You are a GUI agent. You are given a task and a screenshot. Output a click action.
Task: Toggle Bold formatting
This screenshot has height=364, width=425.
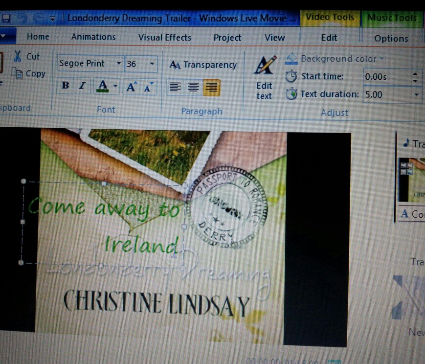(66, 85)
